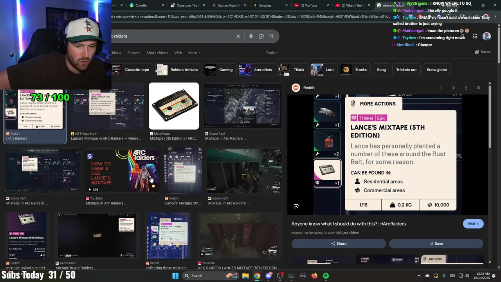Open the notification bell in the system tray
Screen dimensions: 501x282
(x=494, y=276)
